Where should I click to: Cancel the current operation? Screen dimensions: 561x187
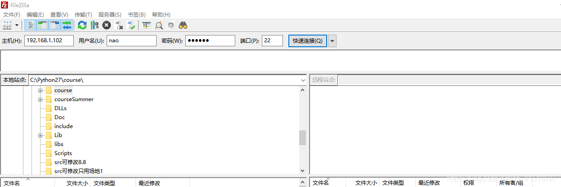coord(106,25)
